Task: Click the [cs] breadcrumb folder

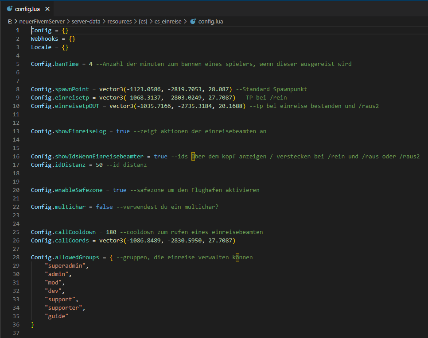Action: click(x=143, y=21)
